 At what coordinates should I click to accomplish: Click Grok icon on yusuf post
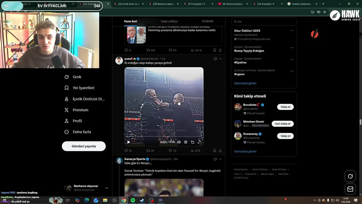coord(215,59)
